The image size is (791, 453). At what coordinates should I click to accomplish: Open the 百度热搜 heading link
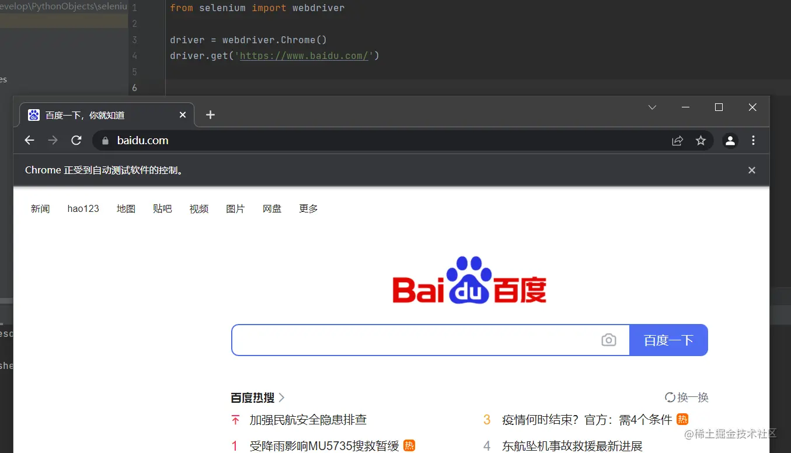coord(257,398)
